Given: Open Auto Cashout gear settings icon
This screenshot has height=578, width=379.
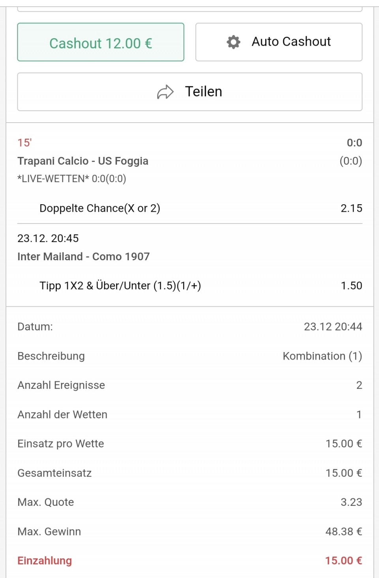Looking at the screenshot, I should (x=233, y=42).
